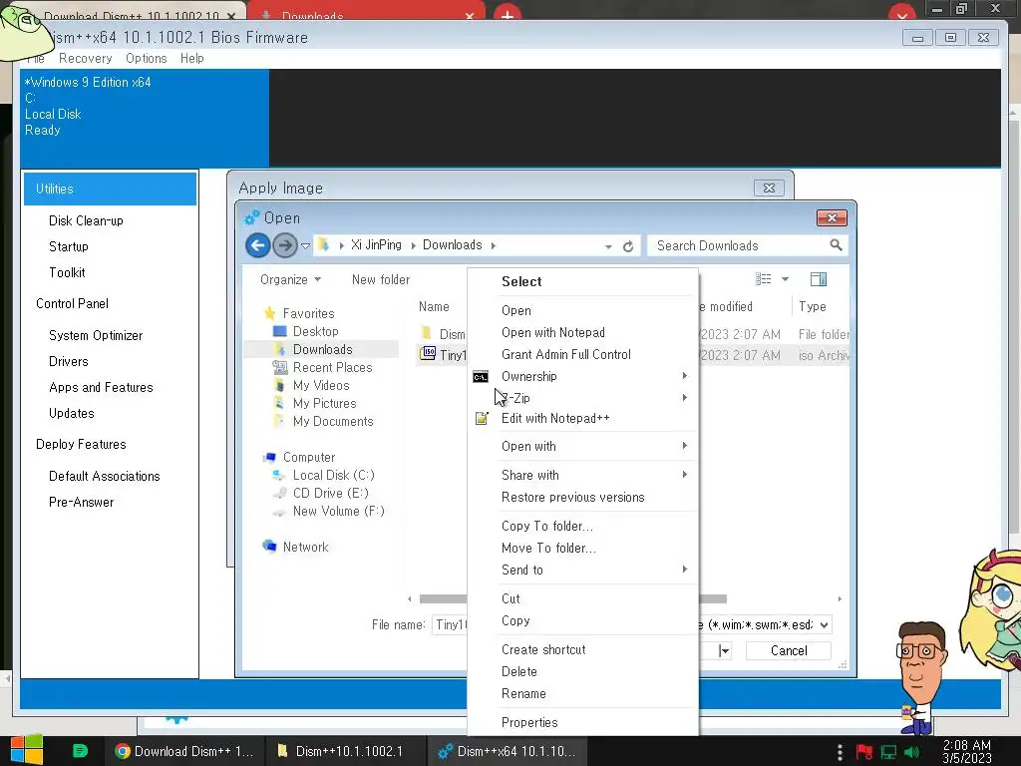Viewport: 1021px width, 766px height.
Task: Open the Help menu in Dism++
Action: tap(192, 58)
